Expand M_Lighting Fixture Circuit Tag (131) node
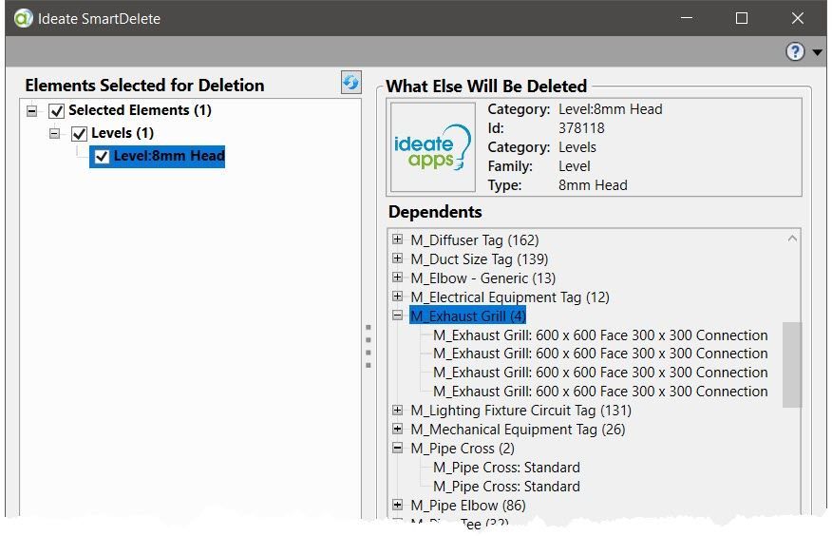The width and height of the screenshot is (832, 536). coord(397,410)
